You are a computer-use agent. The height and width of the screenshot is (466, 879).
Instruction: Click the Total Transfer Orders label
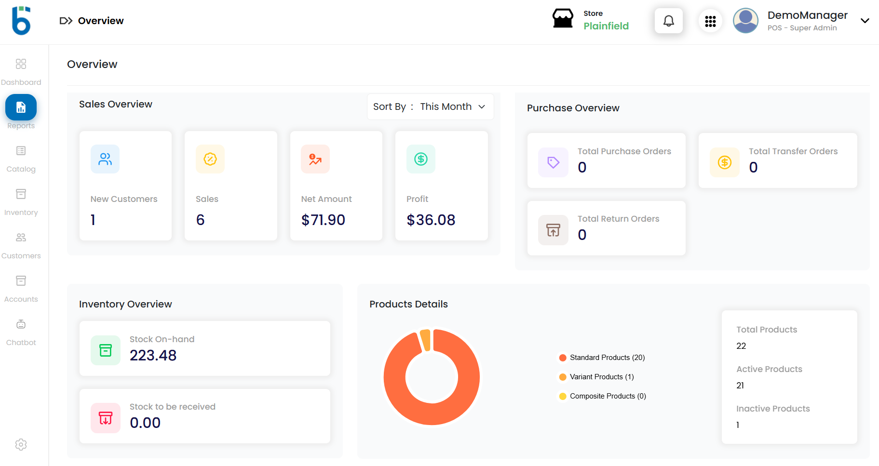793,151
